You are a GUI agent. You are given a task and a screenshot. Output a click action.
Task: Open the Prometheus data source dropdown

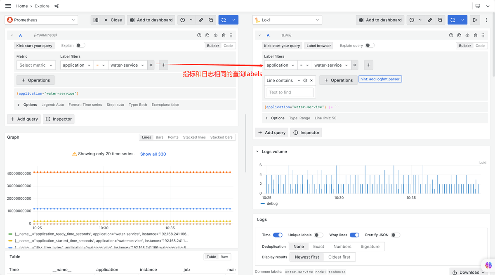coord(41,20)
